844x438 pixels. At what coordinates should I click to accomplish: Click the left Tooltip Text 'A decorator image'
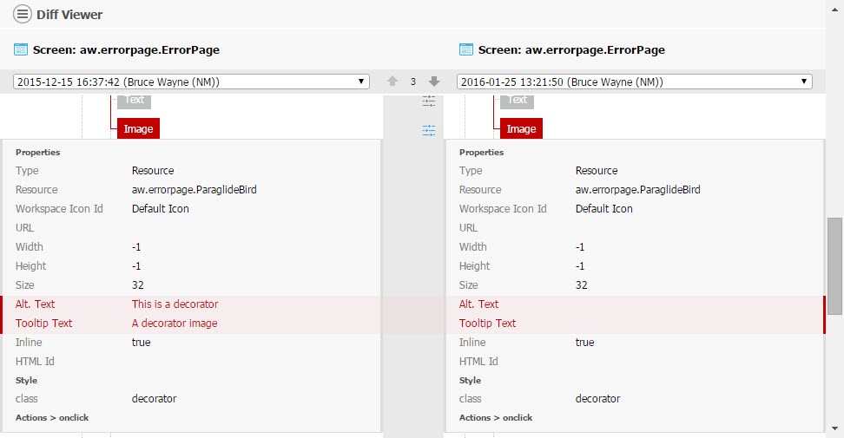175,324
